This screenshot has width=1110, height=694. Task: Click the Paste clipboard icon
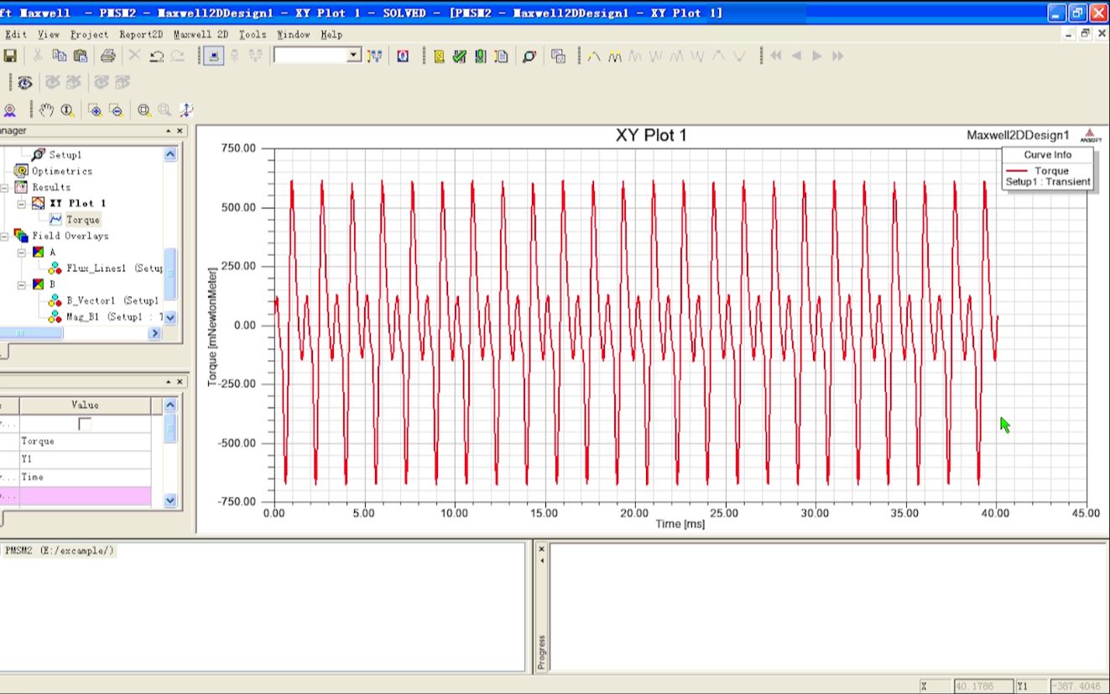[x=81, y=56]
